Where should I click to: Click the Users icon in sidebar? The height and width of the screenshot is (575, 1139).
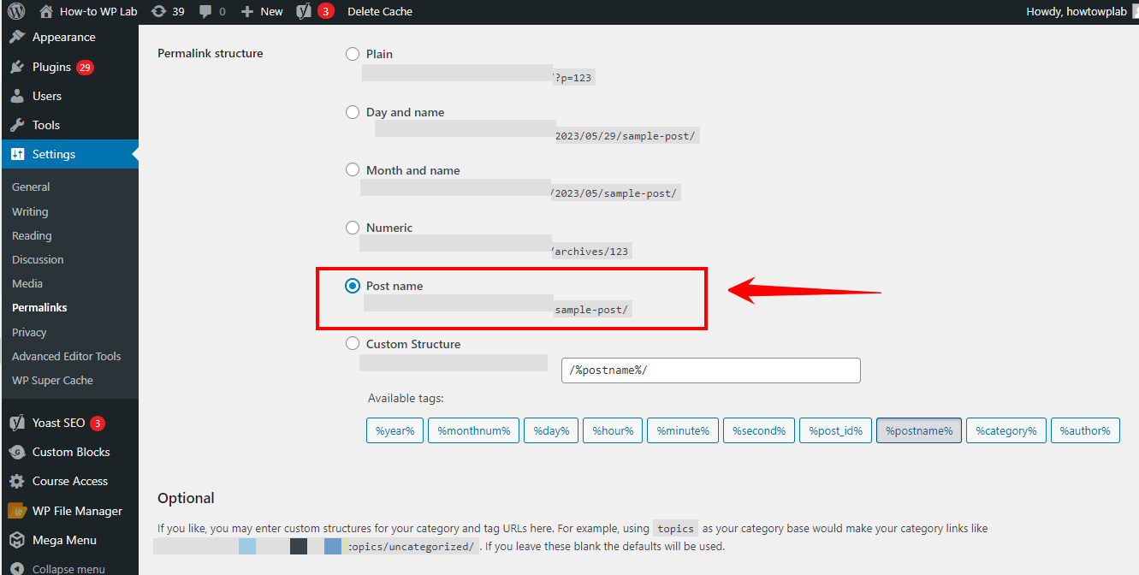[17, 96]
